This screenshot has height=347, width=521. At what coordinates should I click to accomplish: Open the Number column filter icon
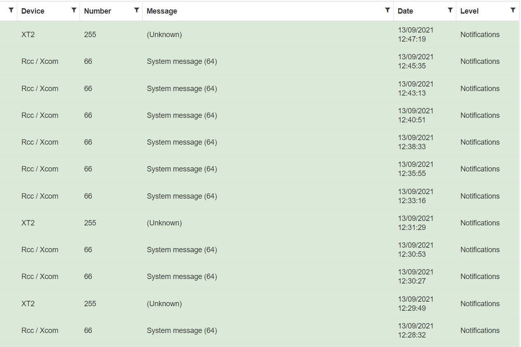click(136, 10)
